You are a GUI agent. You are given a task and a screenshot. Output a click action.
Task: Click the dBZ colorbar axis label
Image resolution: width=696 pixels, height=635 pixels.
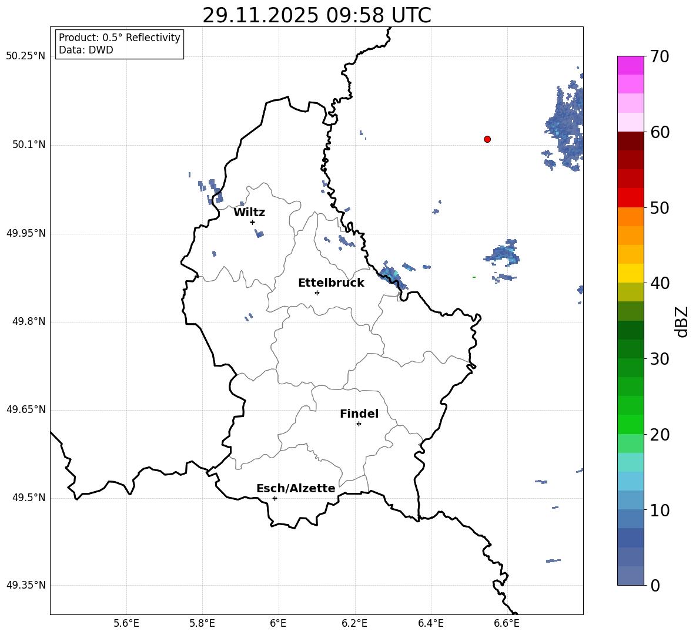click(x=682, y=321)
